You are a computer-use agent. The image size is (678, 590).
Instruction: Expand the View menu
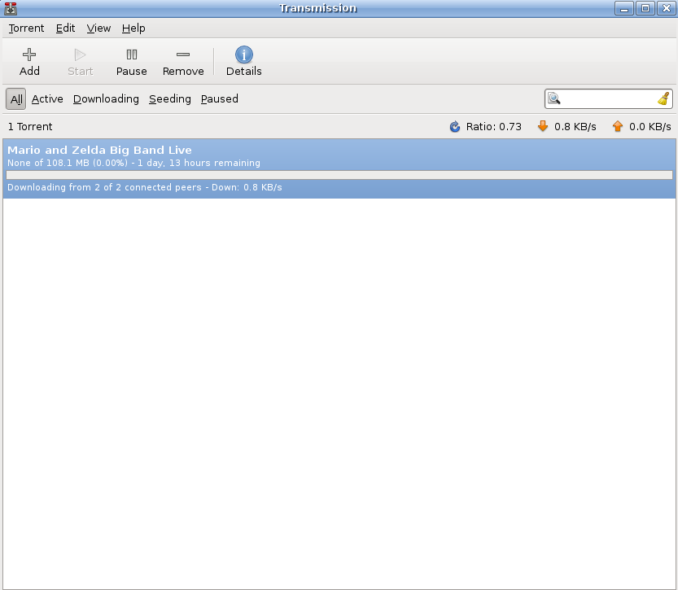98,28
